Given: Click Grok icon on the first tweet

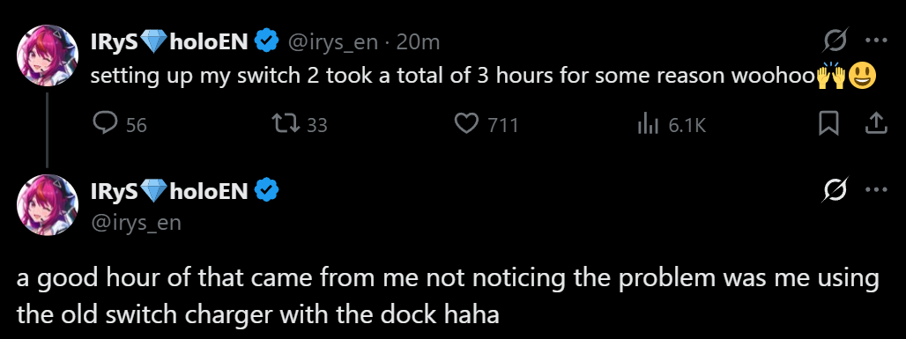Looking at the screenshot, I should [x=835, y=41].
